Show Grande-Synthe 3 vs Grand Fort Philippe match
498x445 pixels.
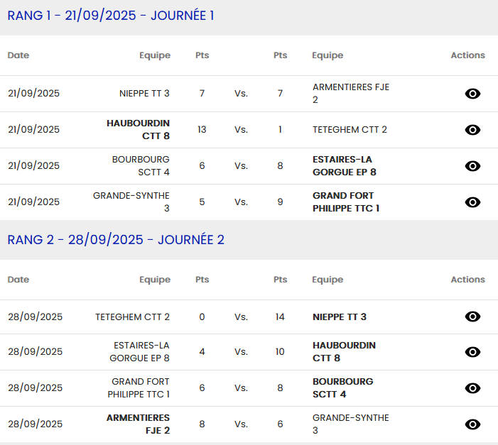(472, 202)
